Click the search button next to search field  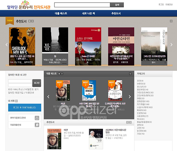coord(117,5)
